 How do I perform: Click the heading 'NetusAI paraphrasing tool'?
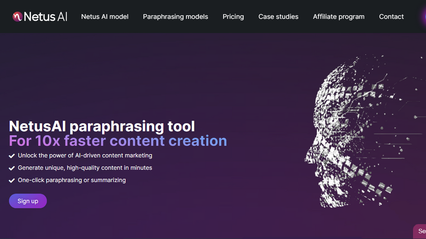tap(102, 126)
